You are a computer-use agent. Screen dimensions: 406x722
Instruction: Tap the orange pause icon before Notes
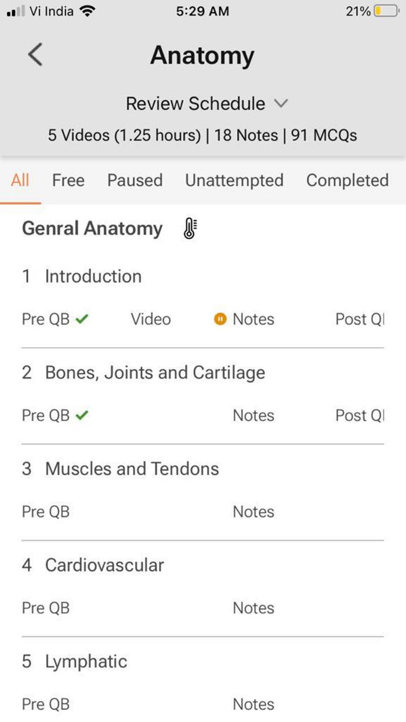220,319
